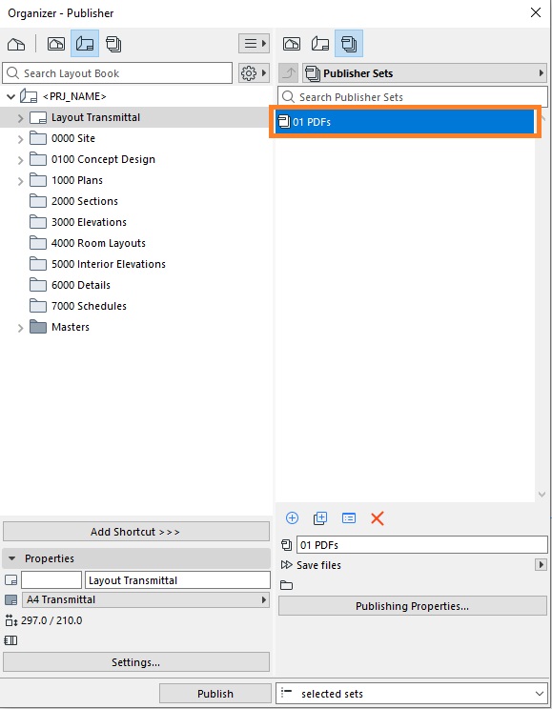Screen dimensions: 552x709
Task: Select View Map icon in left toolbar
Action: coord(56,44)
